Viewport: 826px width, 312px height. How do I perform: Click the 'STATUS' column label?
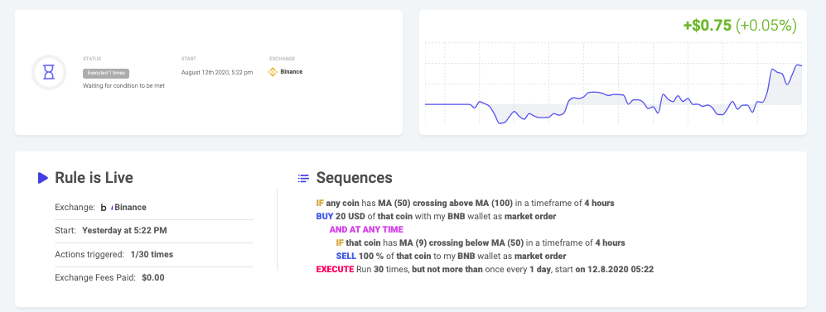(92, 59)
